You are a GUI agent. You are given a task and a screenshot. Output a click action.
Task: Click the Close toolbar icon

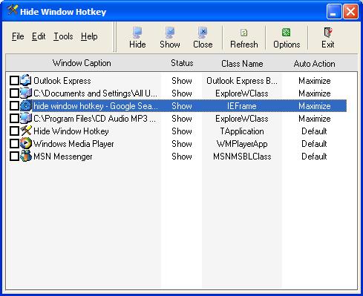click(203, 33)
